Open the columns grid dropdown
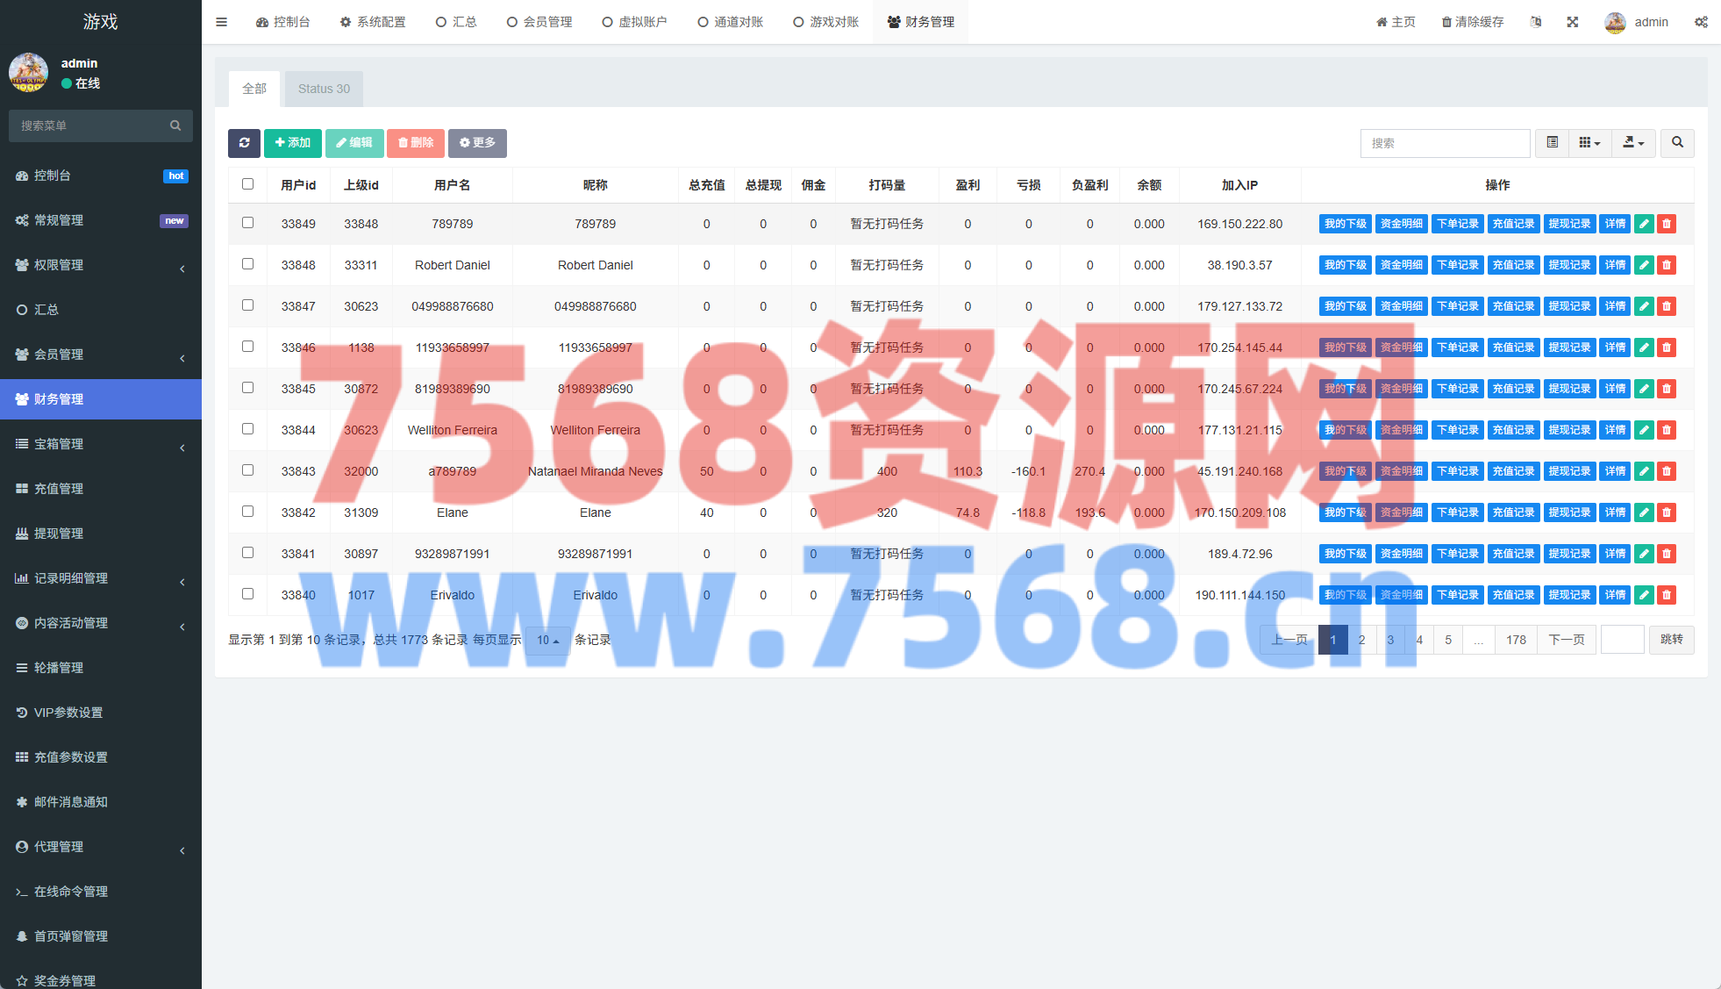 [1589, 143]
